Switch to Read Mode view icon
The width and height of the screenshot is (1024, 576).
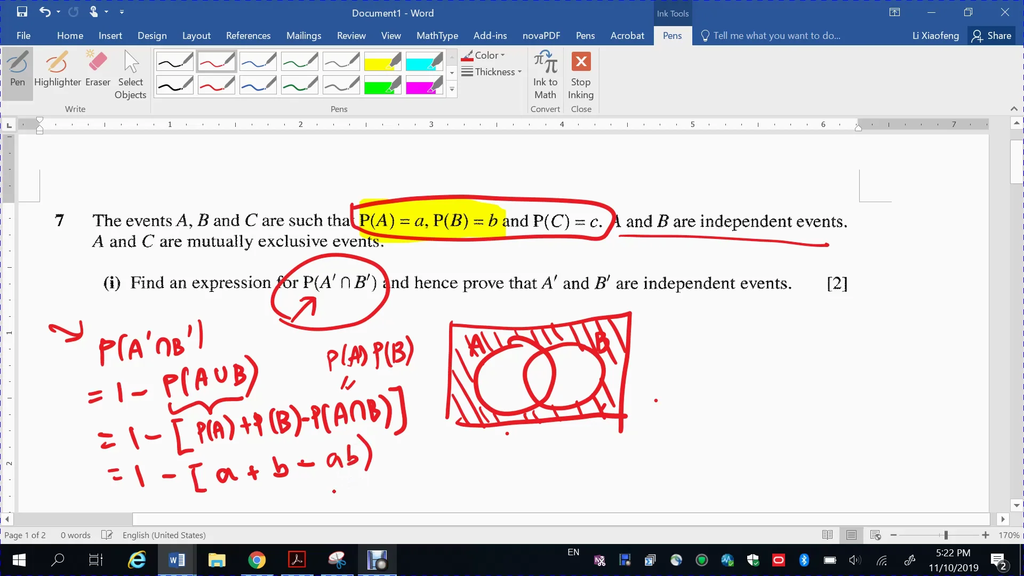(x=827, y=535)
